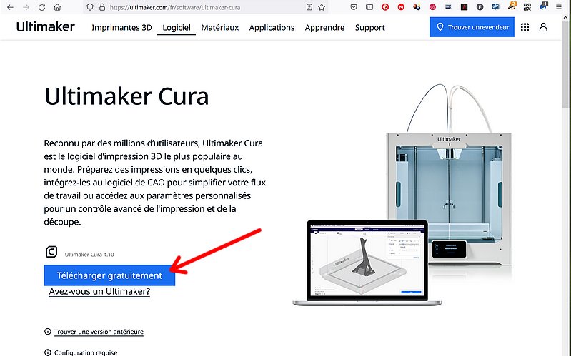Open the Applications menu
Image resolution: width=571 pixels, height=356 pixels.
tap(272, 28)
